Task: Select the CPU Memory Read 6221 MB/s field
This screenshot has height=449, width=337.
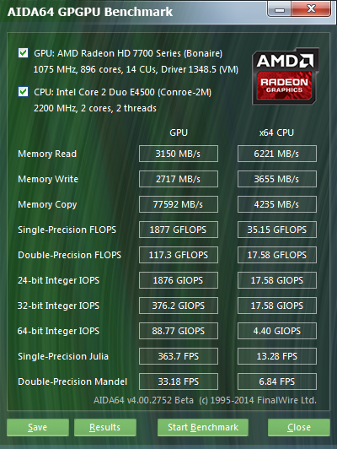Action: coord(276,154)
